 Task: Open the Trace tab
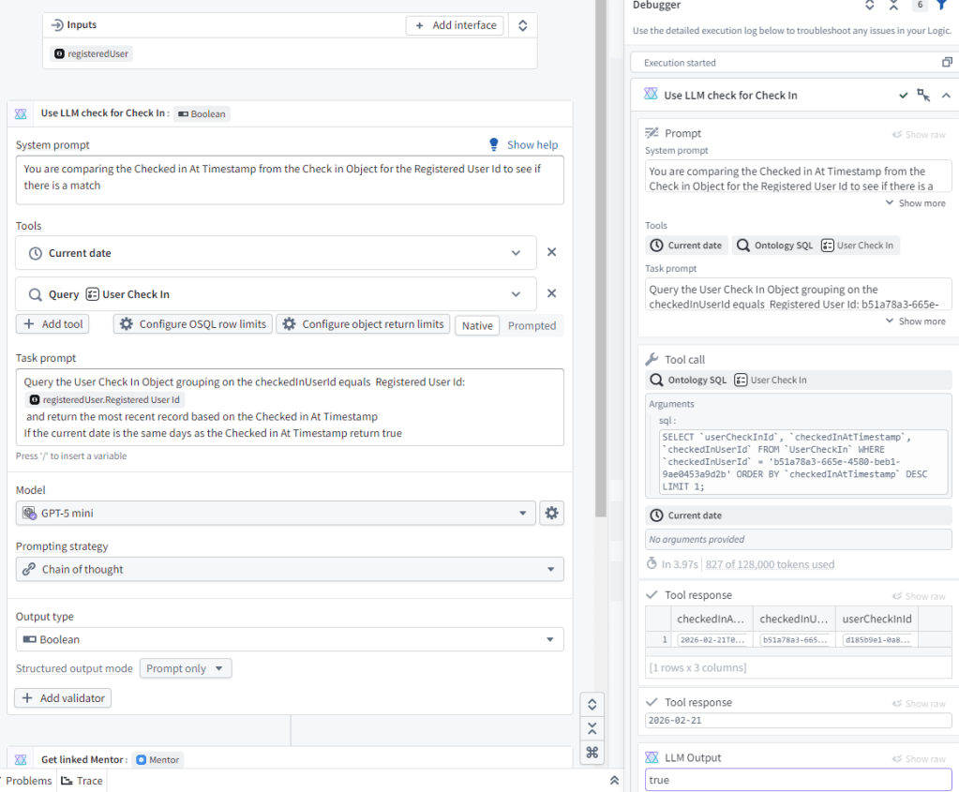[x=82, y=781]
